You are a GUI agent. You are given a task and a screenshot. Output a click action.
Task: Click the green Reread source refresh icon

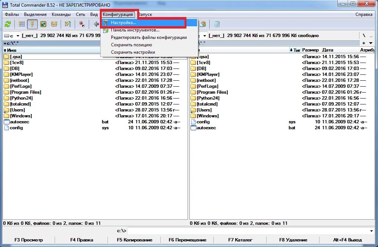coord(8,24)
